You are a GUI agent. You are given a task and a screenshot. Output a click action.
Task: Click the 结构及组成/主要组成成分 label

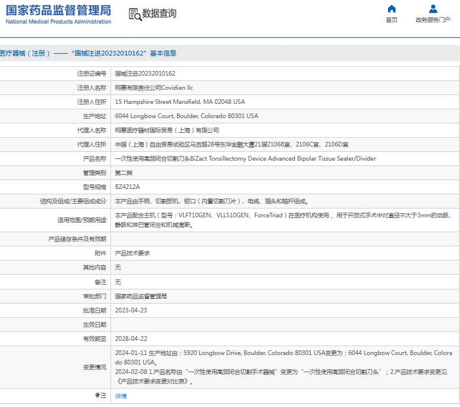(x=73, y=201)
